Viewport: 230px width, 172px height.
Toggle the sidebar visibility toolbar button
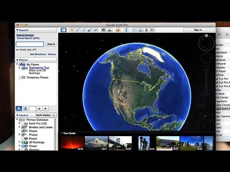pos(63,30)
